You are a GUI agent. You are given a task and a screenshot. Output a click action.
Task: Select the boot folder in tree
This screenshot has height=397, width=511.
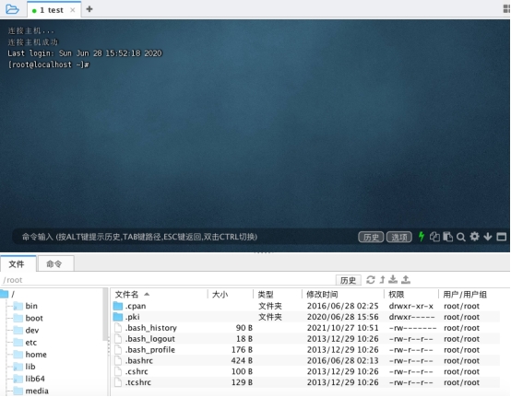(29, 318)
